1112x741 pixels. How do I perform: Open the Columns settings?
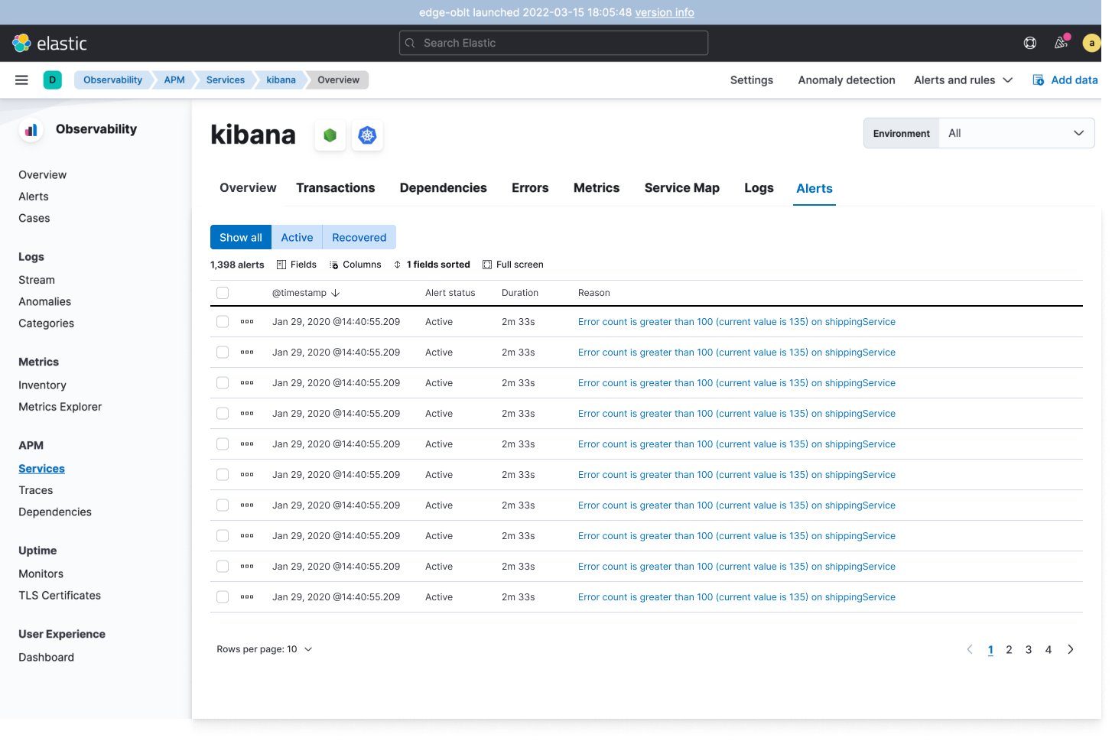tap(356, 265)
